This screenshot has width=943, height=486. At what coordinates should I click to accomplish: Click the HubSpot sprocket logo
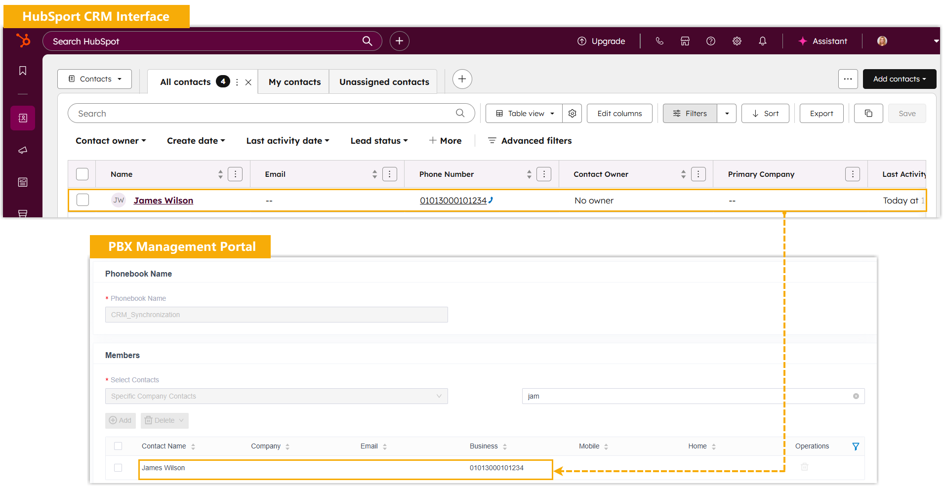pos(23,40)
